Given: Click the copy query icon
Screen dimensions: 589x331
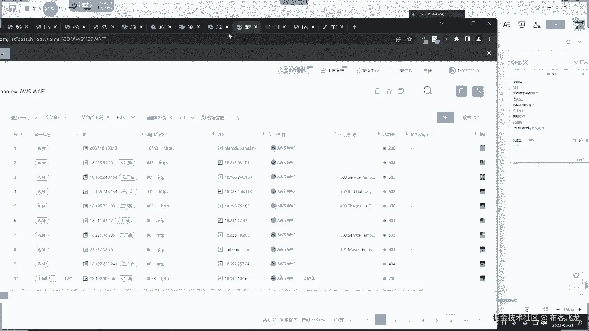Looking at the screenshot, I should [401, 91].
